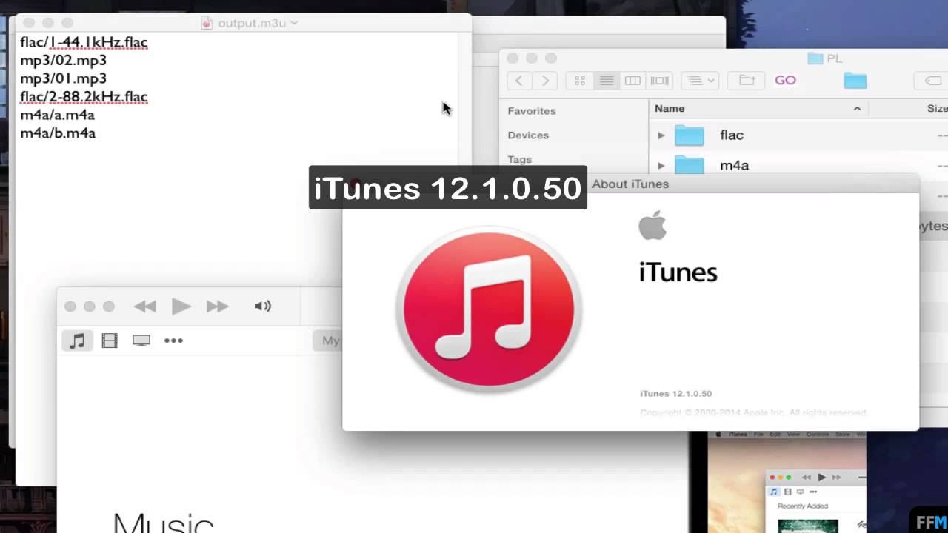The width and height of the screenshot is (948, 533).
Task: Click the Tags sidebar heading in Finder
Action: pos(519,159)
